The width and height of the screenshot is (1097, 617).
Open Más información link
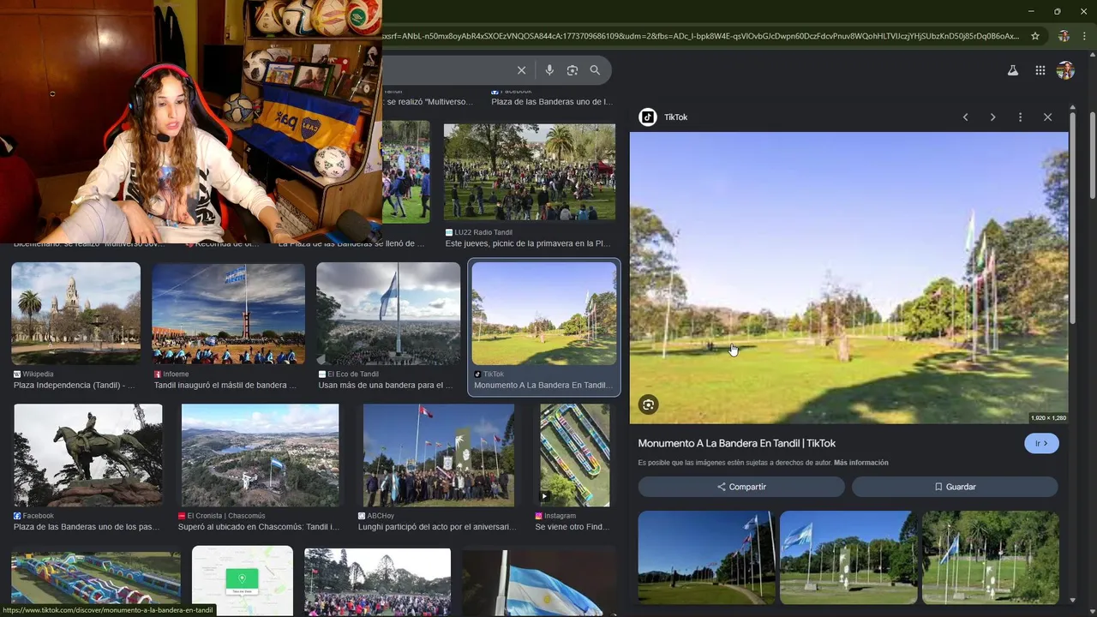pos(860,463)
